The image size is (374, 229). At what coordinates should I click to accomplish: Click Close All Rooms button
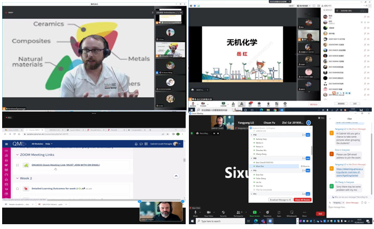[301, 199]
